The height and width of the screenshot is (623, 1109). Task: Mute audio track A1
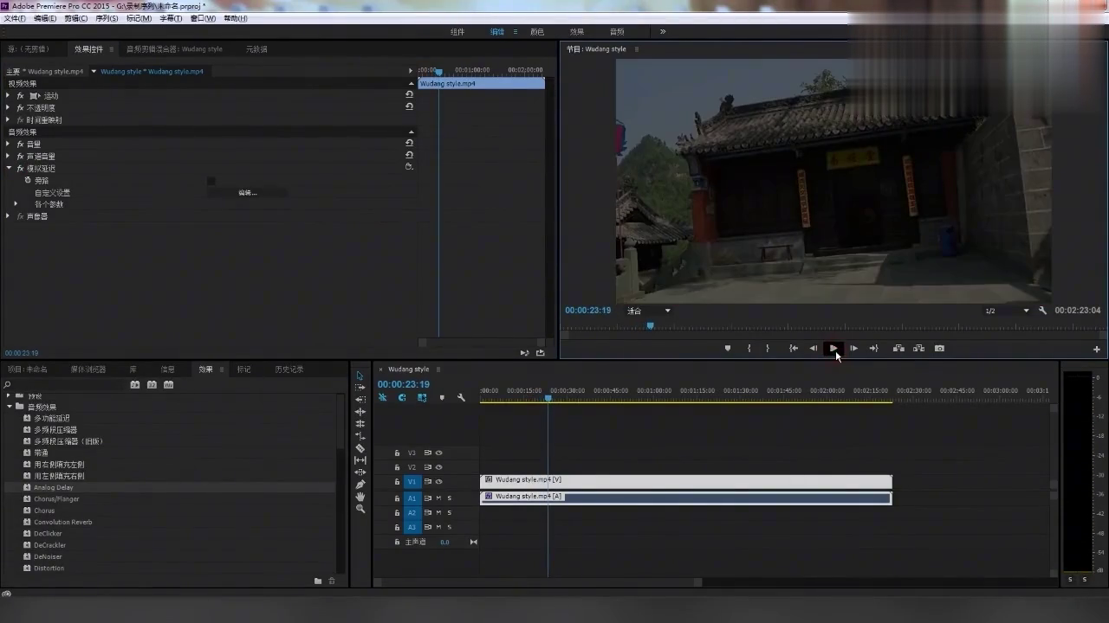(438, 498)
